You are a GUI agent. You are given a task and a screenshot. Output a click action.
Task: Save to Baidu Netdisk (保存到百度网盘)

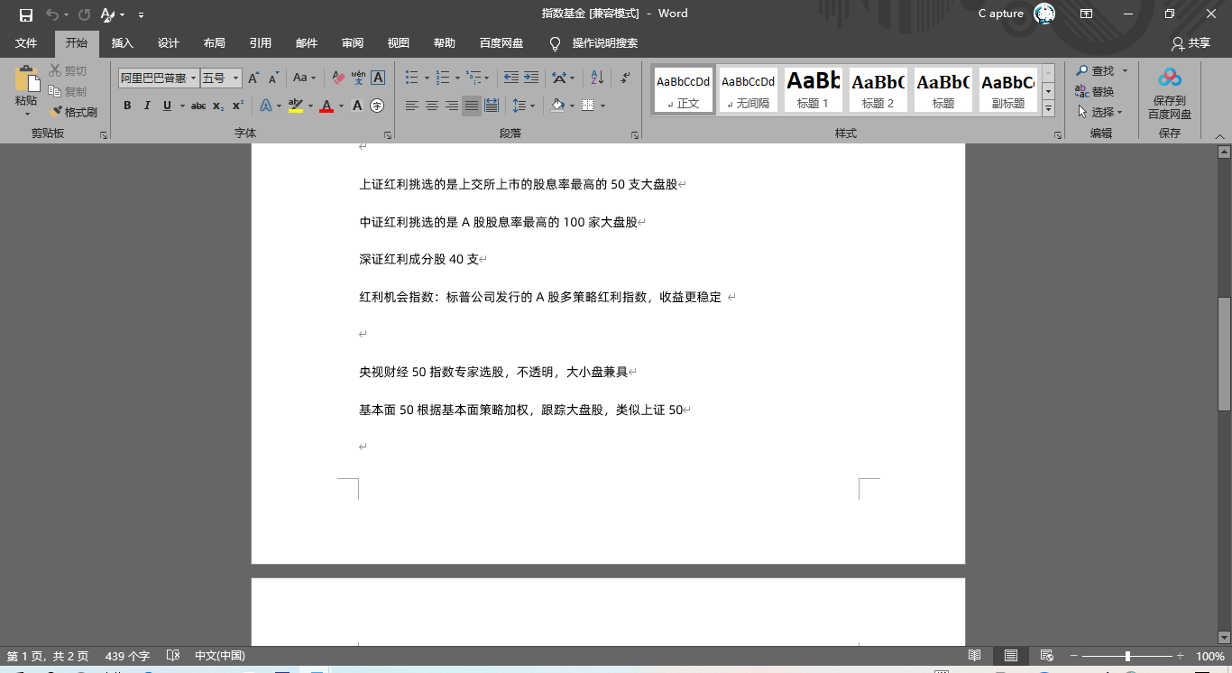(x=1170, y=95)
